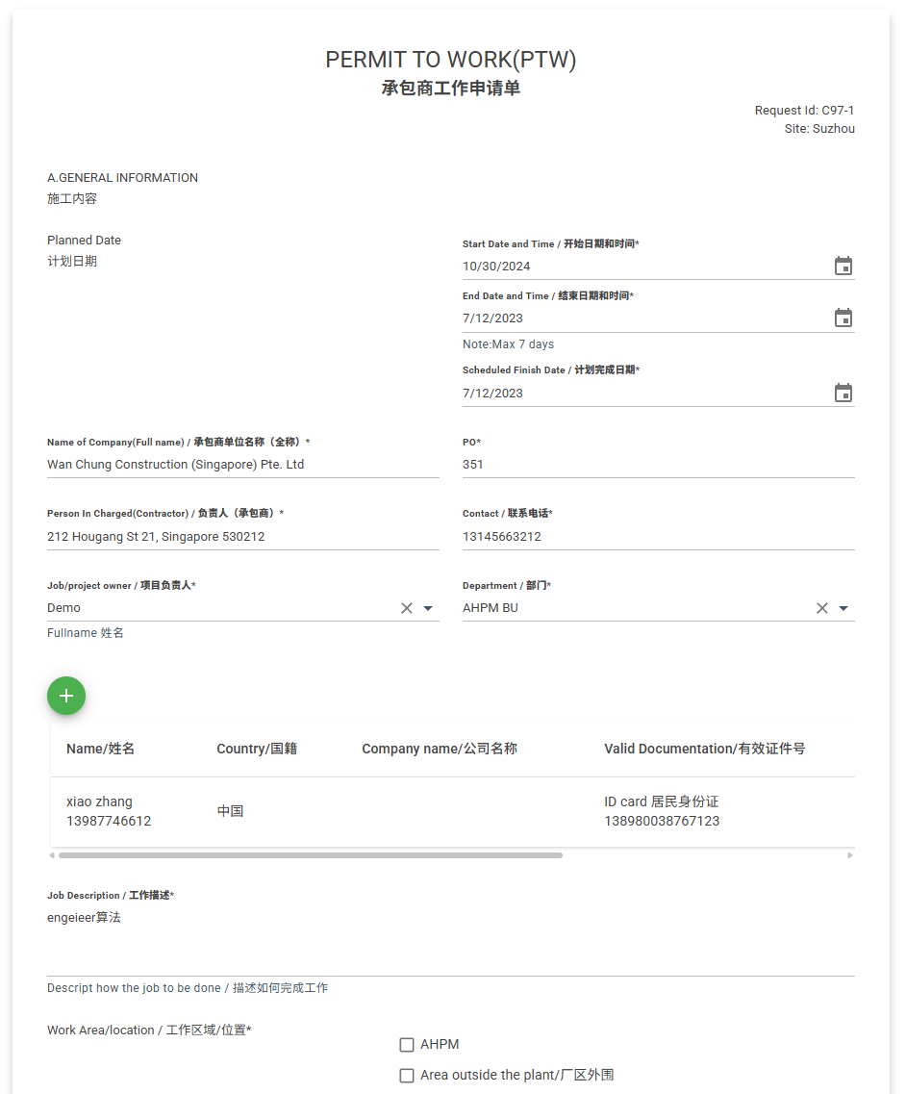906x1094 pixels.
Task: Check Area outside the plant checkbox
Action: (x=407, y=1076)
